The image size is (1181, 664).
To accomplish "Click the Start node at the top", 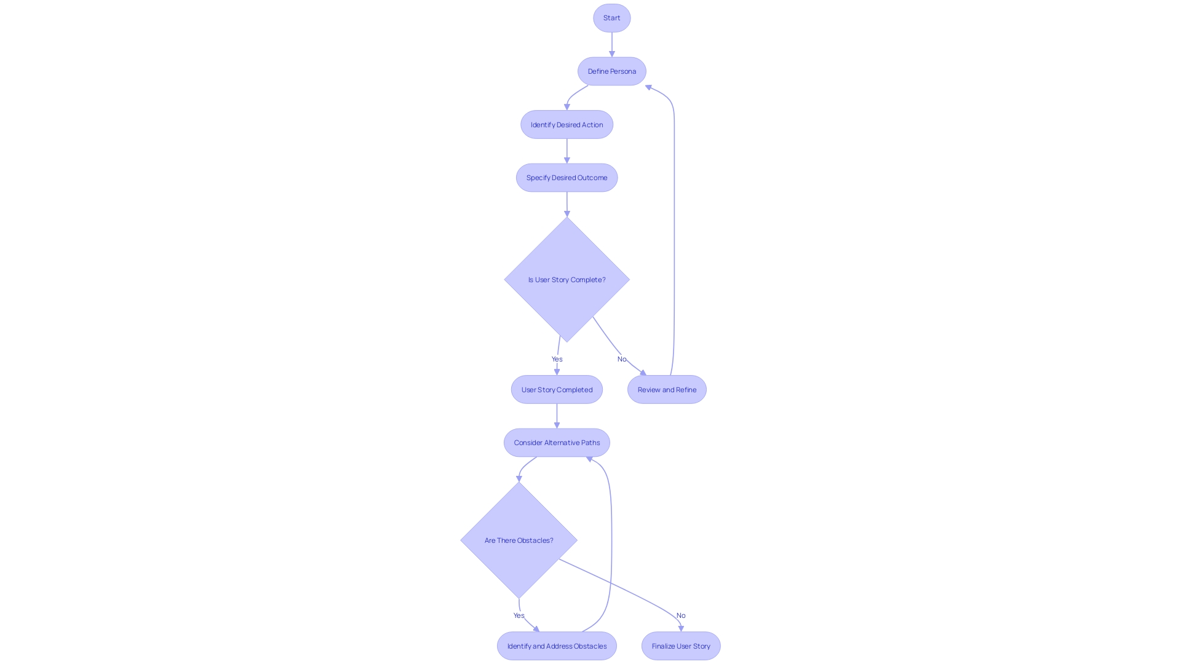I will coord(611,17).
